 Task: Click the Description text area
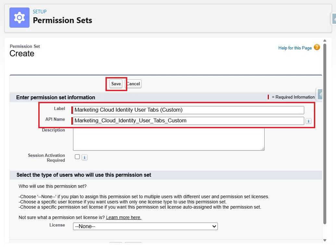[168, 139]
